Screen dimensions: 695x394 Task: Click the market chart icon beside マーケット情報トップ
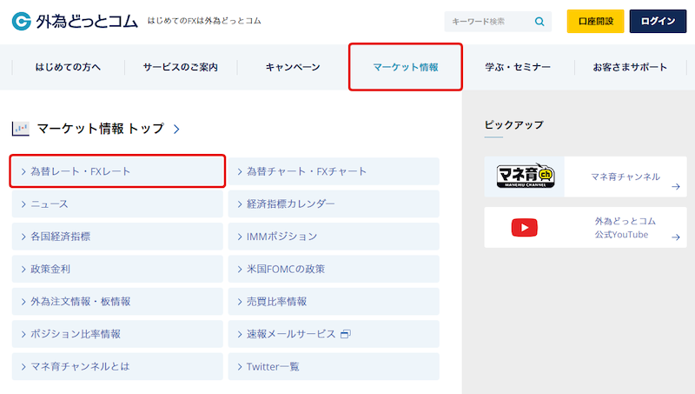[20, 129]
